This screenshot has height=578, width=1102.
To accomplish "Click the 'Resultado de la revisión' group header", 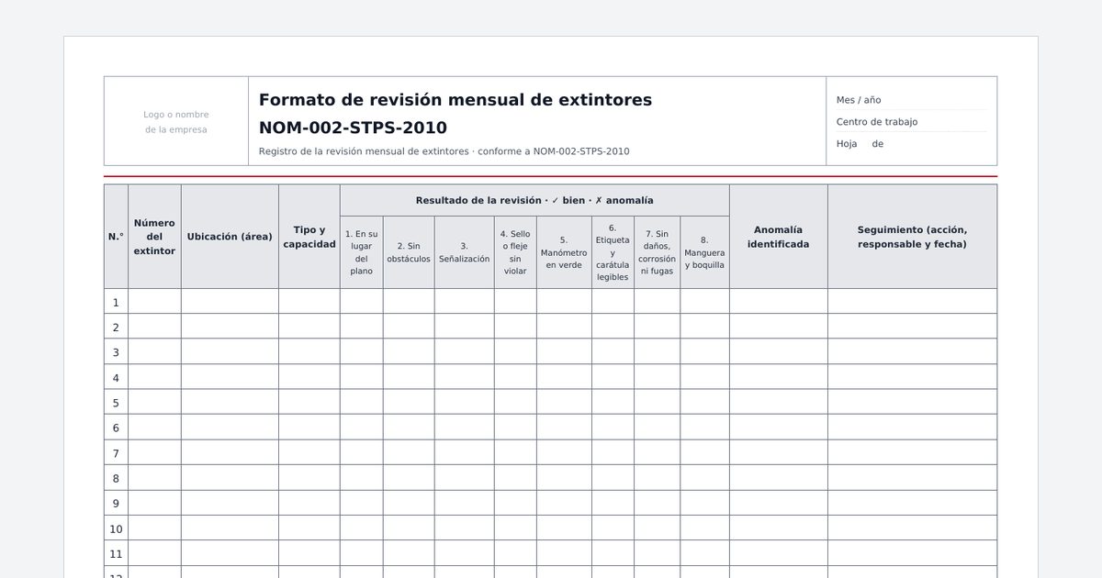I will pos(534,200).
